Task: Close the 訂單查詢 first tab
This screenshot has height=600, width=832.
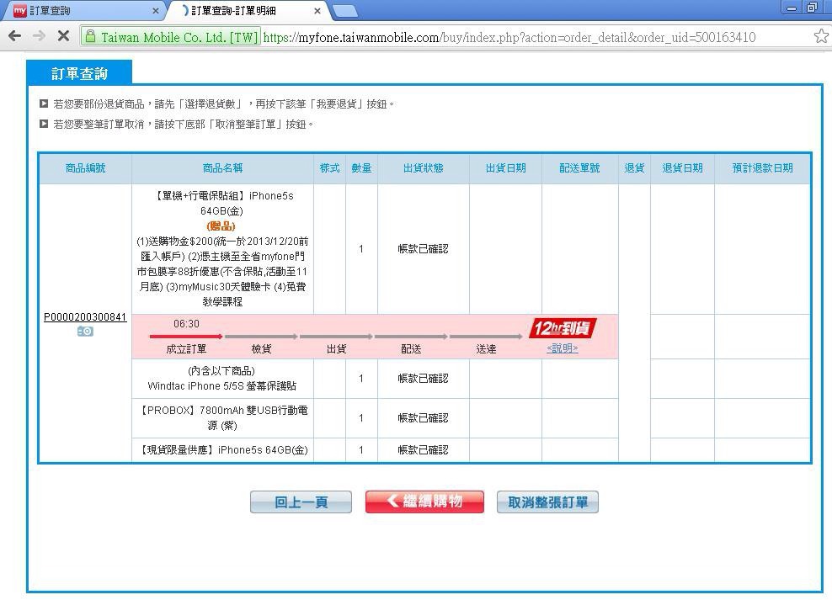Action: pos(156,11)
